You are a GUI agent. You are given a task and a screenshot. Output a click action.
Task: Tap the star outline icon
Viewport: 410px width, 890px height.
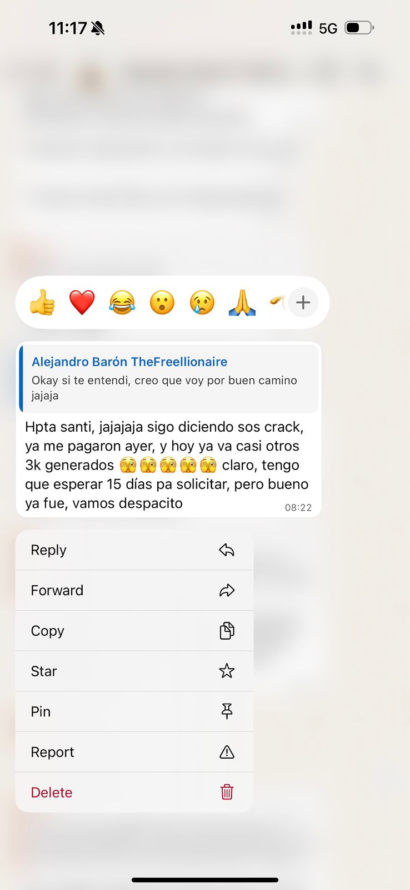pyautogui.click(x=227, y=671)
